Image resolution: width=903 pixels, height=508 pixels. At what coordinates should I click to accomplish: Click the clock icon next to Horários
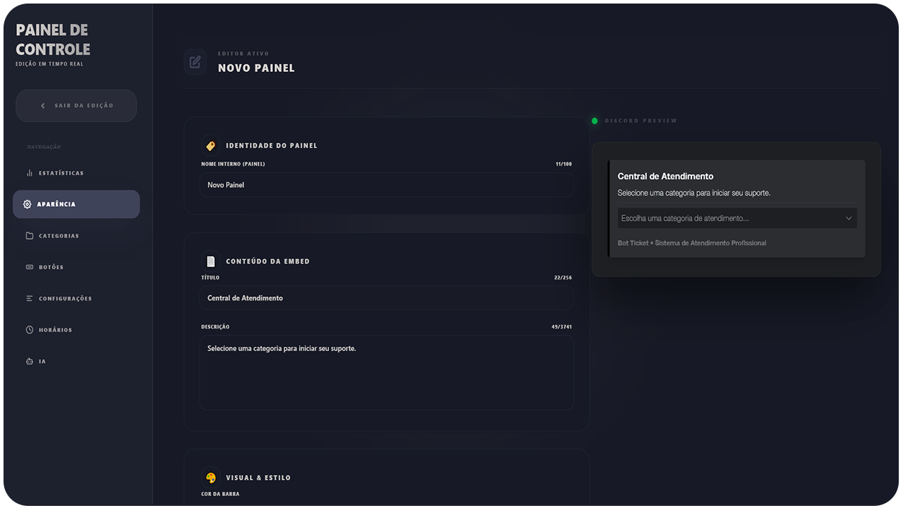pos(30,329)
